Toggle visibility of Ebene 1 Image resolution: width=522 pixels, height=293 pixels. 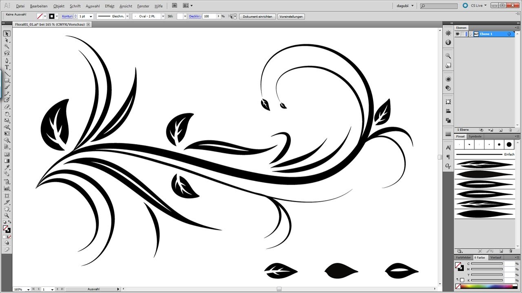458,34
